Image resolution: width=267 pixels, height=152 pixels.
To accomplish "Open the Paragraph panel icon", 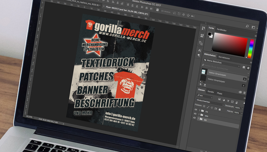I will pos(199,56).
